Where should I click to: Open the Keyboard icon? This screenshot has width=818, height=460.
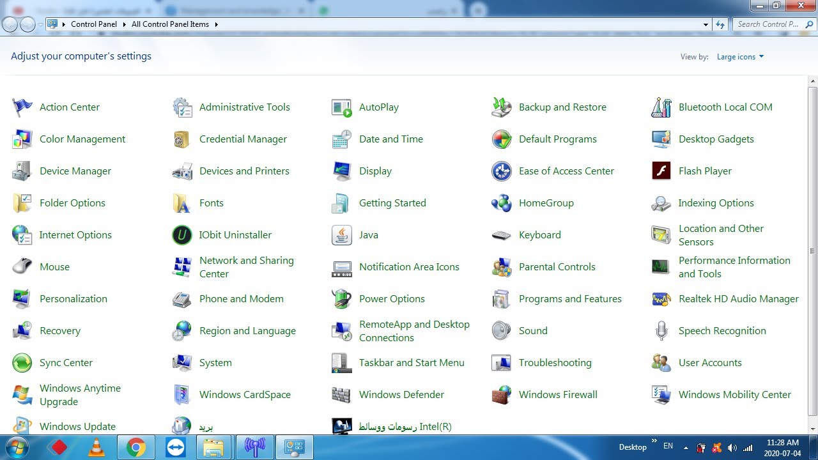502,235
